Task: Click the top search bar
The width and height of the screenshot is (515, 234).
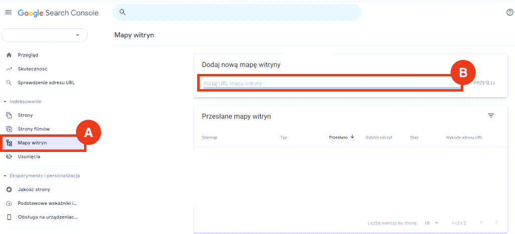Action: 236,13
